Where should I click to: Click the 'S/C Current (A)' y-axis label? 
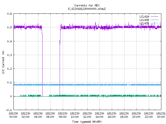point(3,62)
